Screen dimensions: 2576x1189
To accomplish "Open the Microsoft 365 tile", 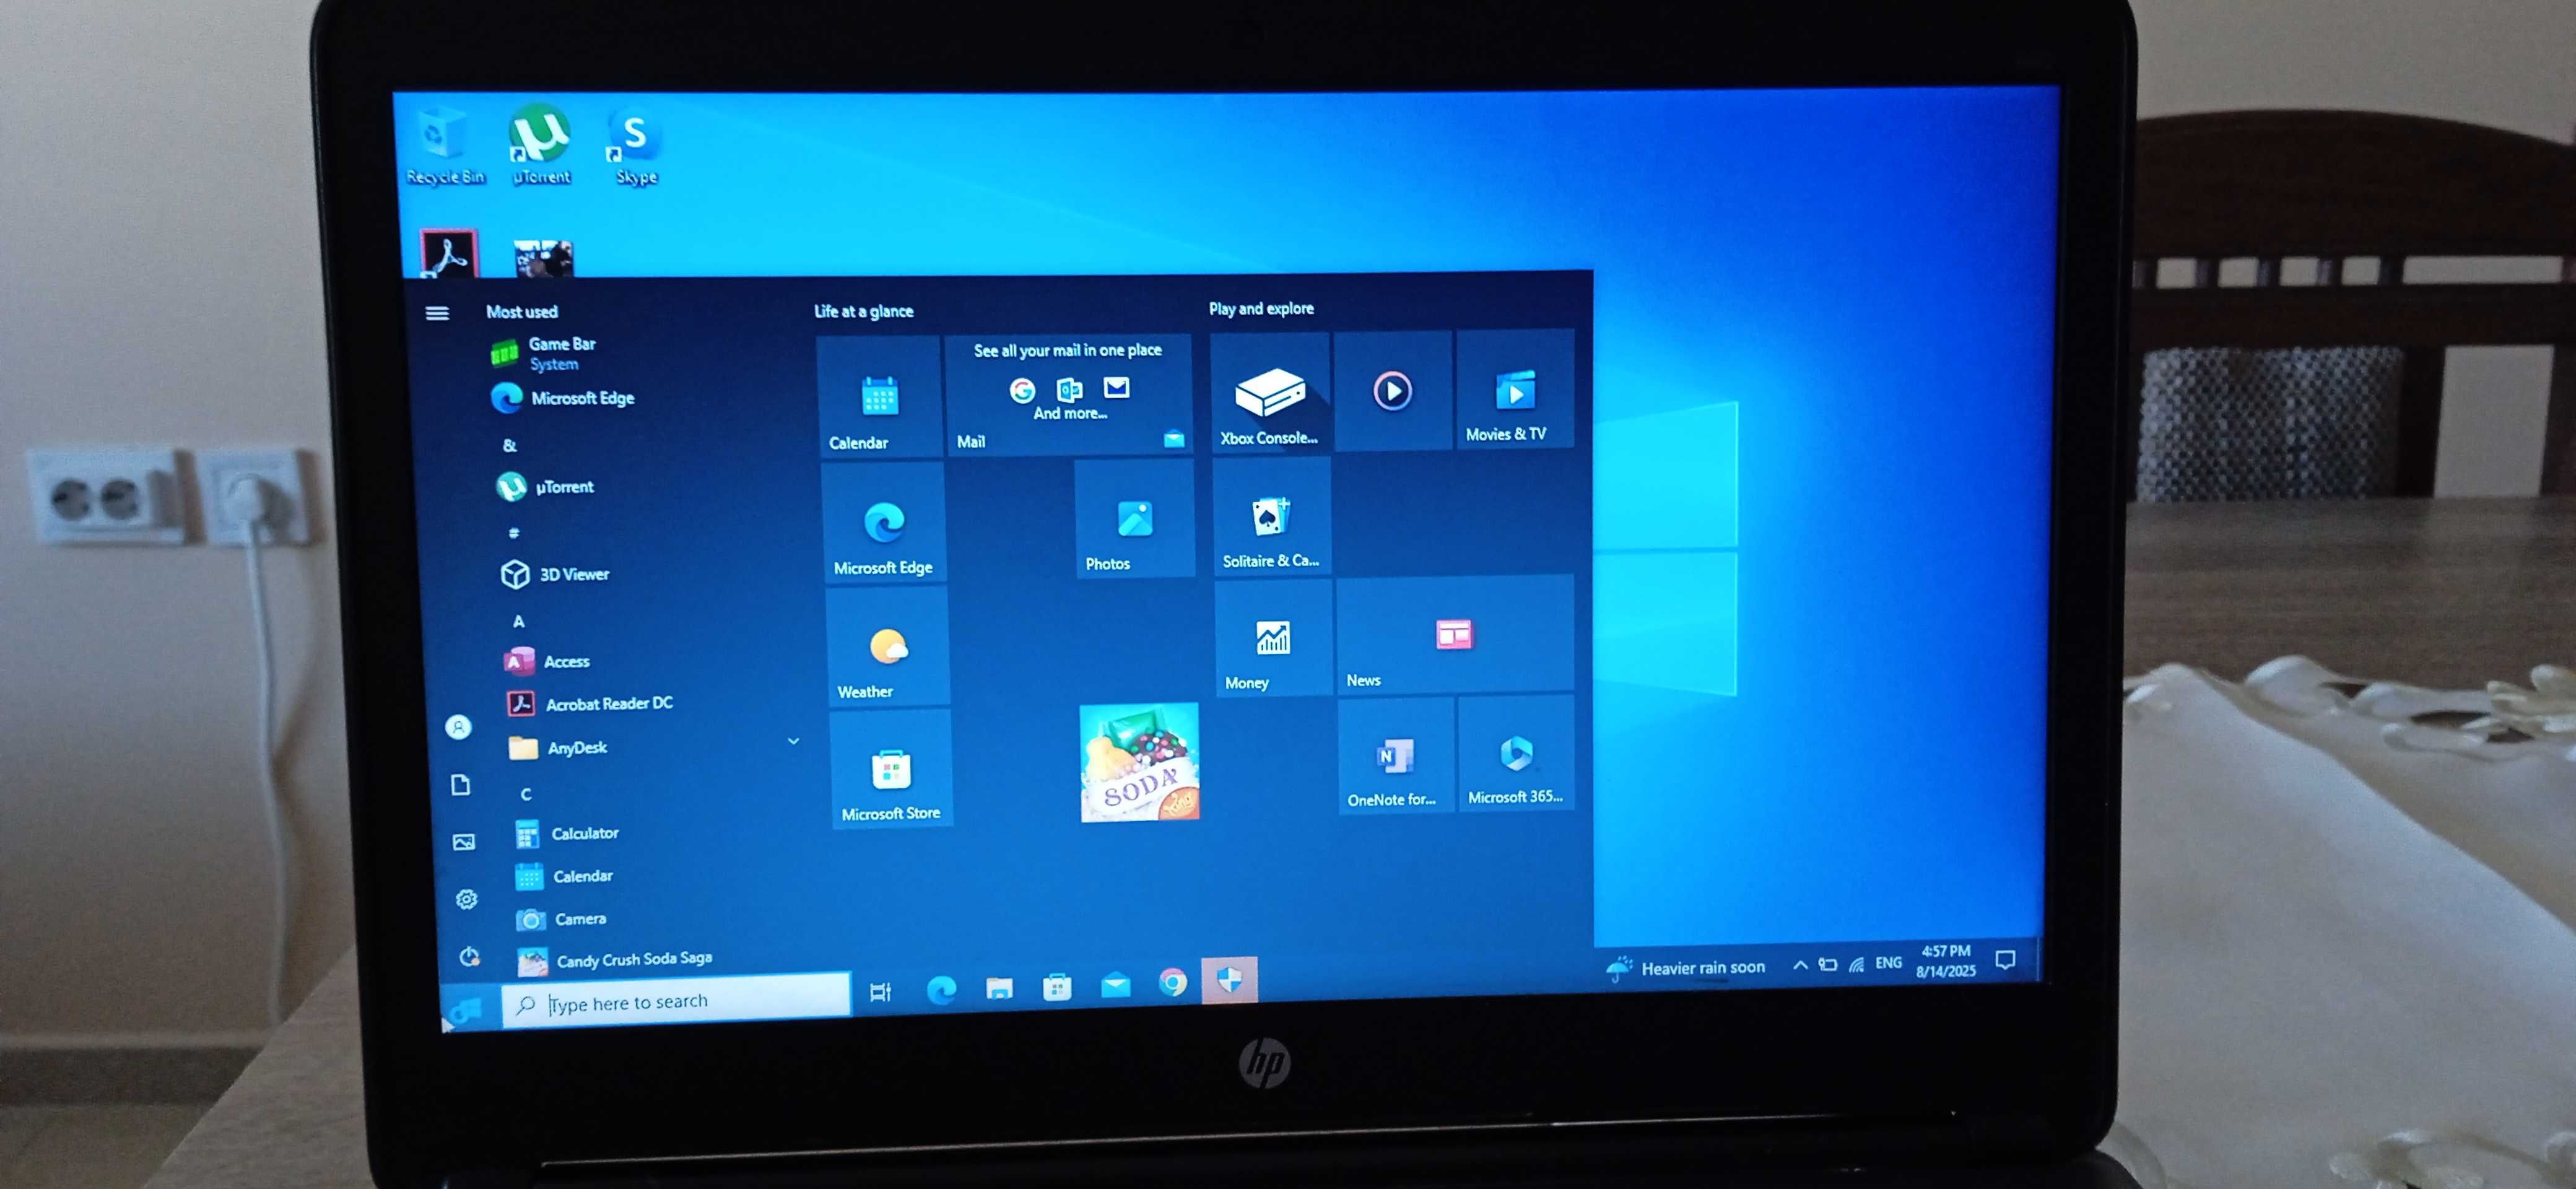I will [x=1515, y=754].
